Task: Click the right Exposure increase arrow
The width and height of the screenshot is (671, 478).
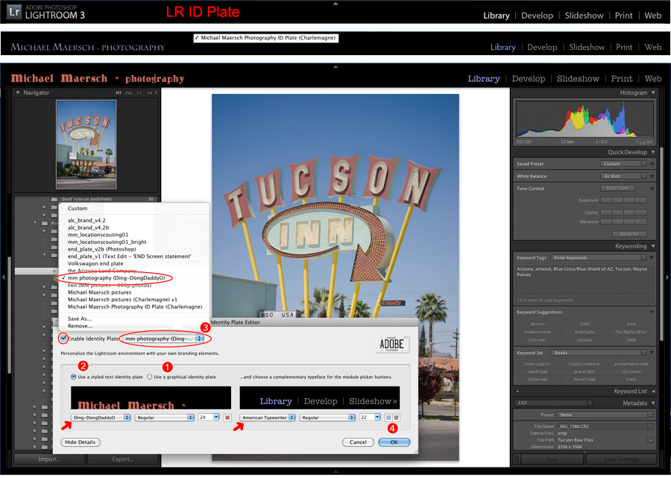Action: click(627, 200)
